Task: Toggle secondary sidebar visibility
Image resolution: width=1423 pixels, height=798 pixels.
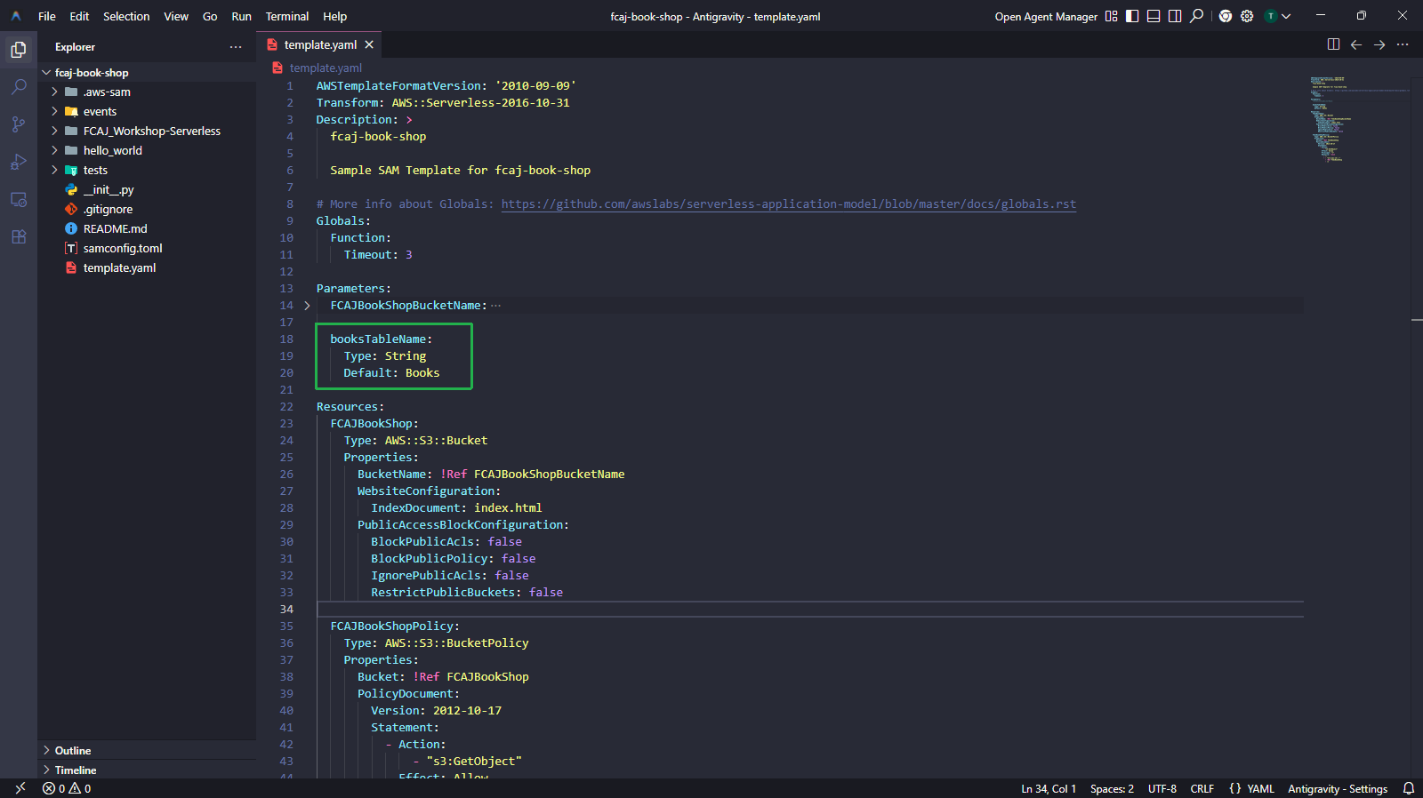Action: (1175, 16)
